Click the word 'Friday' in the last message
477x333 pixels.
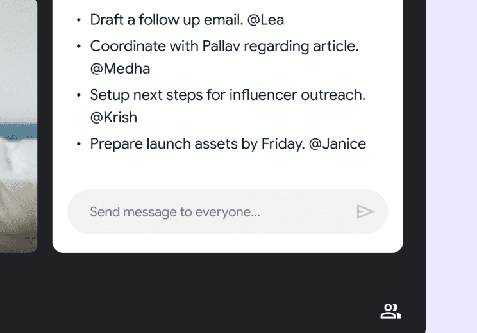click(283, 143)
